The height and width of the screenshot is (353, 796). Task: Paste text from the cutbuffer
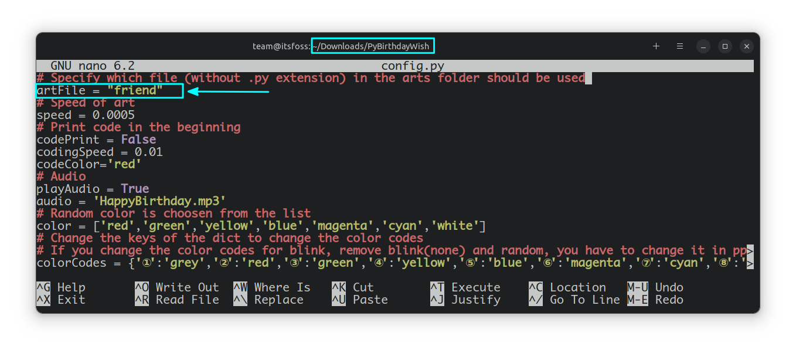[356, 300]
